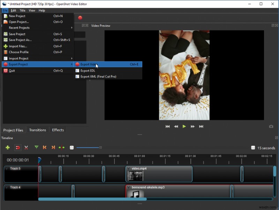The image size is (279, 210).
Task: Switch to the Transitions tab
Action: pyautogui.click(x=38, y=130)
